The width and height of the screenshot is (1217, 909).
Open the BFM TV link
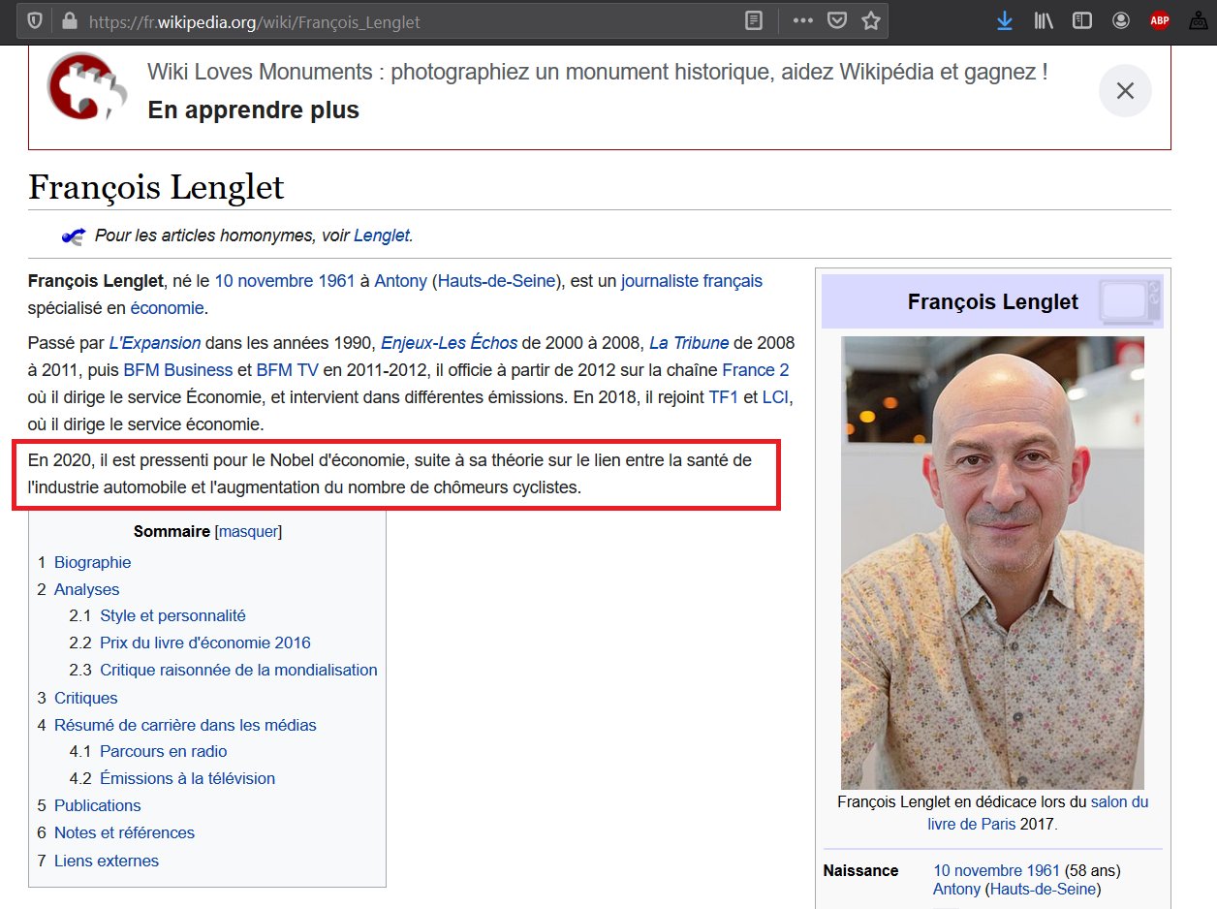click(288, 370)
